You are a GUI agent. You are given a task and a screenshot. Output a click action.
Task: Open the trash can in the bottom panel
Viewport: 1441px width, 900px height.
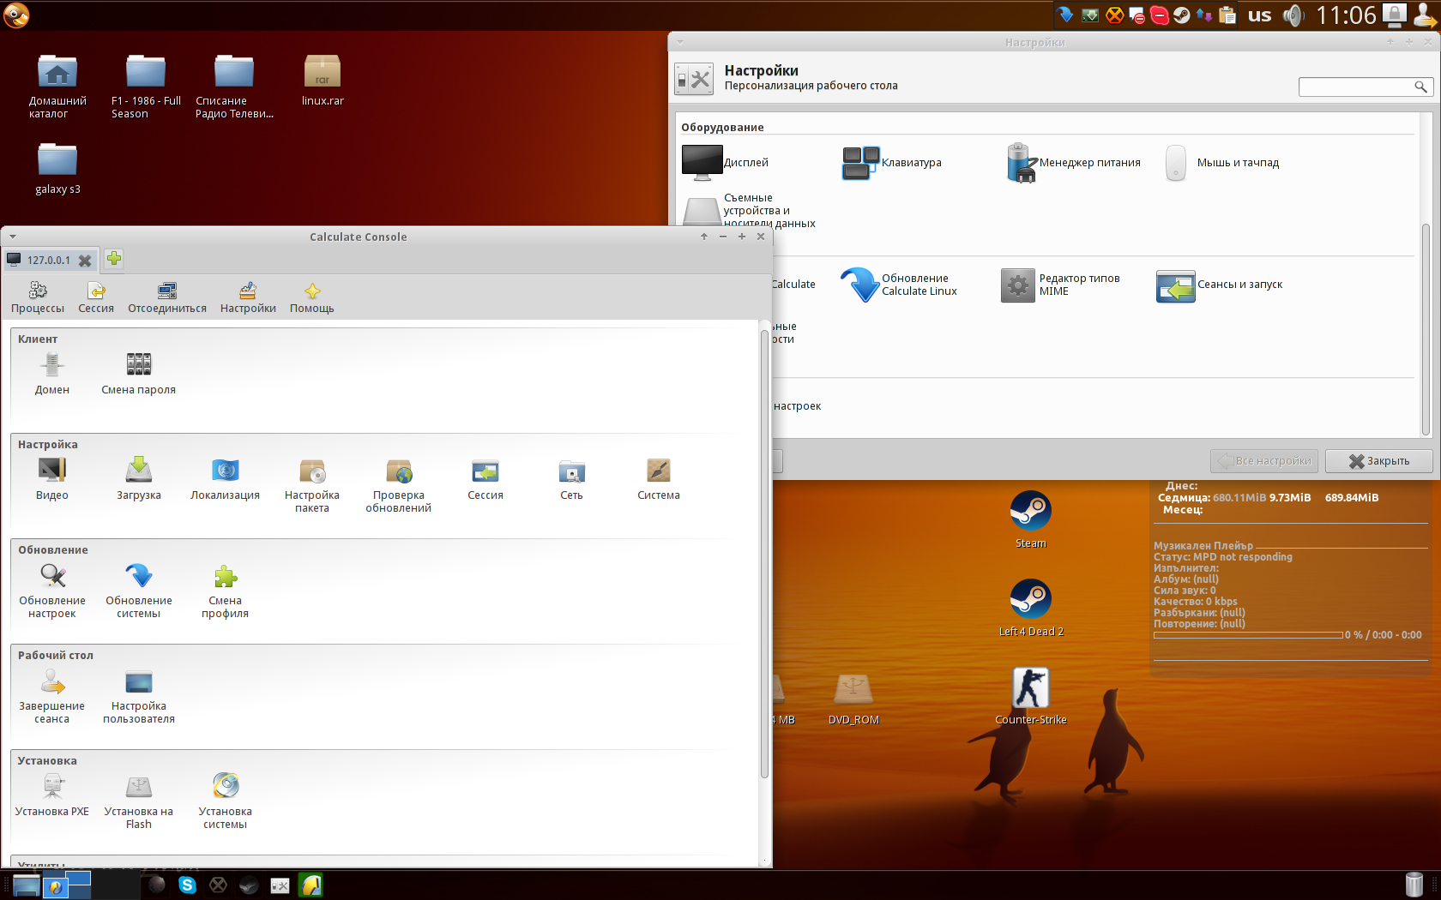1414,885
